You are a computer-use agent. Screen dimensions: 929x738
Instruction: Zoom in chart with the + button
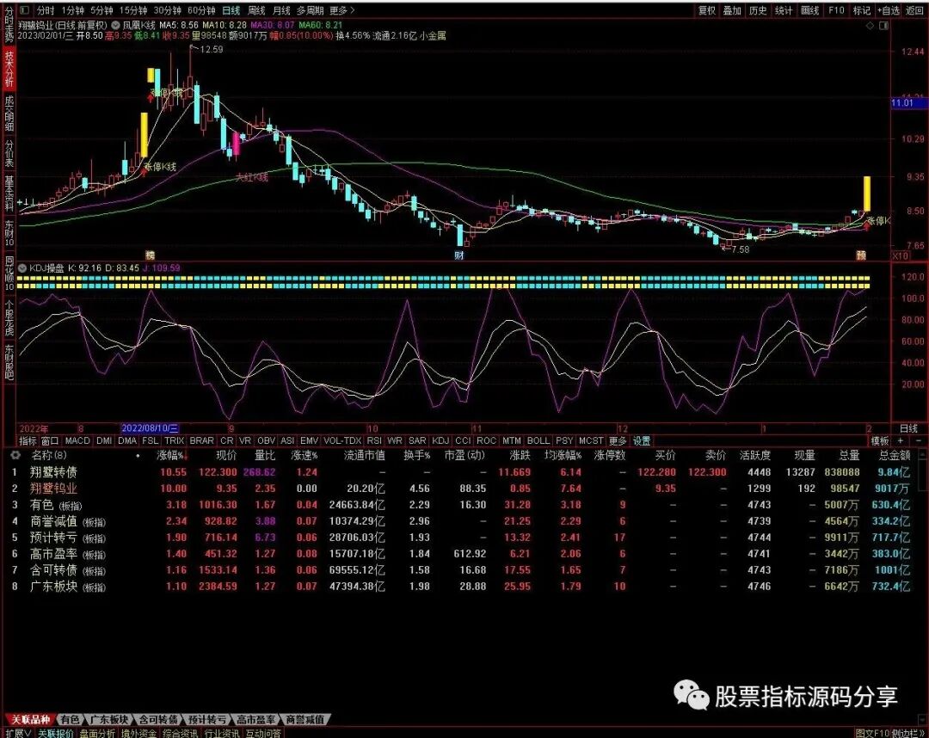click(x=900, y=440)
